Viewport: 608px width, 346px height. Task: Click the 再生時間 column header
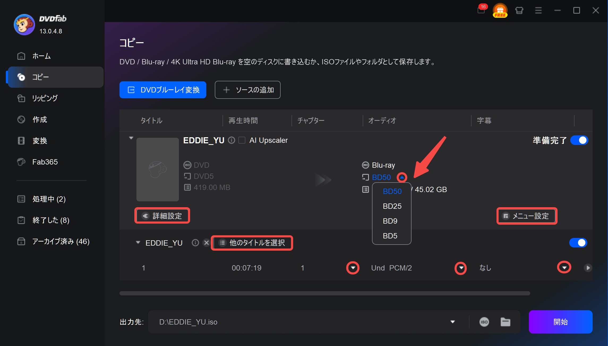coord(243,121)
